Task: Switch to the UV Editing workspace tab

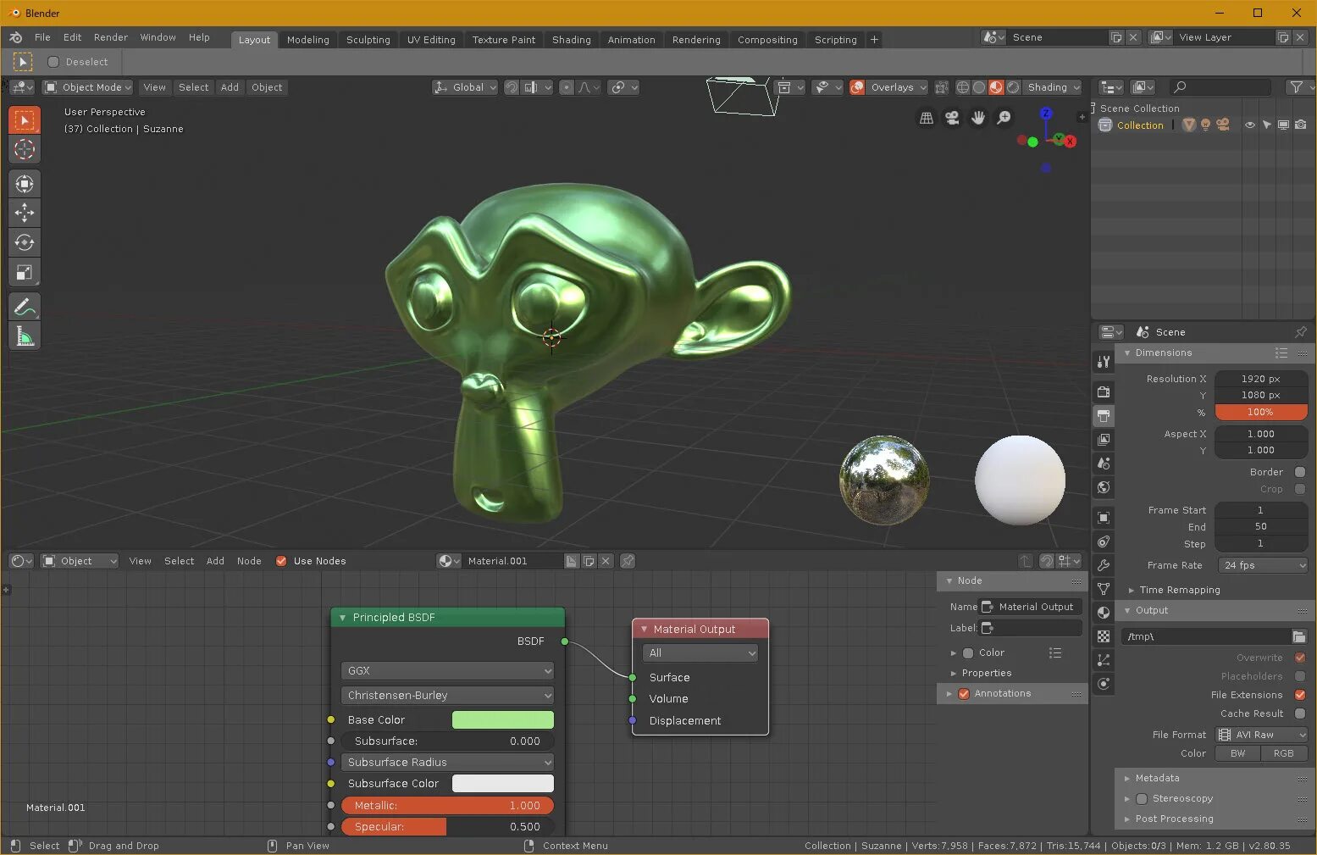Action: point(431,40)
